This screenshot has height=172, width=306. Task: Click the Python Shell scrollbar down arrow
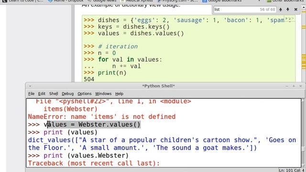point(303,165)
